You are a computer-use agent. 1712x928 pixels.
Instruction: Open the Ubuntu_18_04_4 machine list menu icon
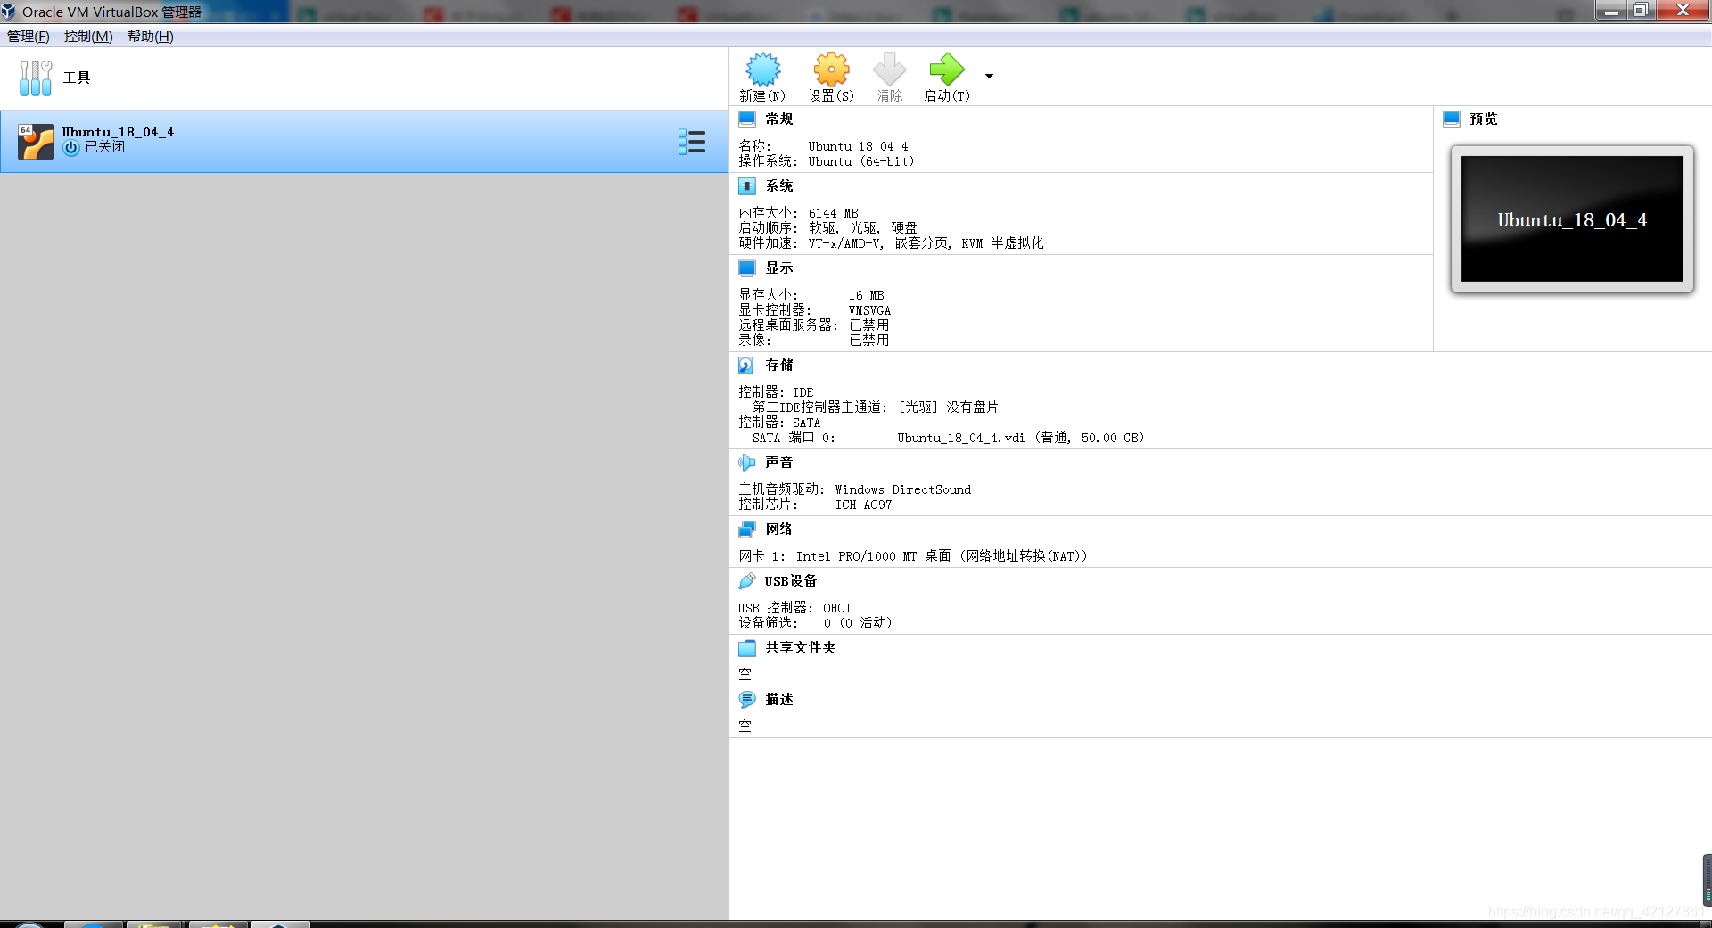click(692, 142)
